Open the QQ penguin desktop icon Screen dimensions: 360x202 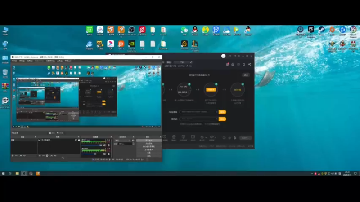coord(195,31)
